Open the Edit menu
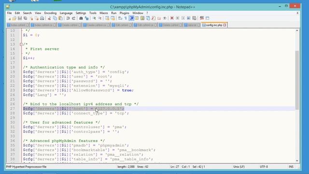This screenshot has width=309, height=174. [17, 13]
